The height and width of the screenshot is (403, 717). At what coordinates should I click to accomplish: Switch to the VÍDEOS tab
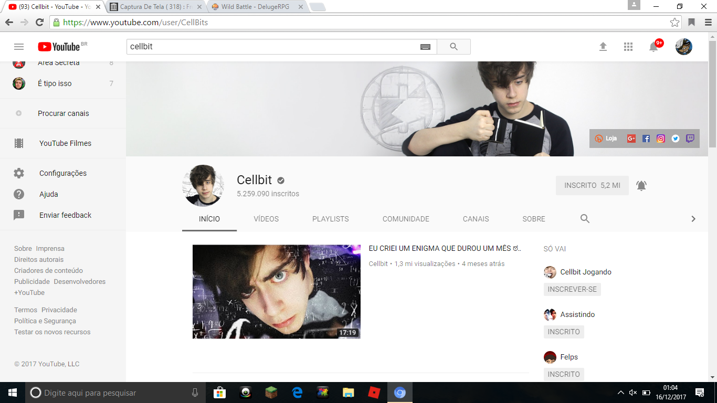(266, 219)
